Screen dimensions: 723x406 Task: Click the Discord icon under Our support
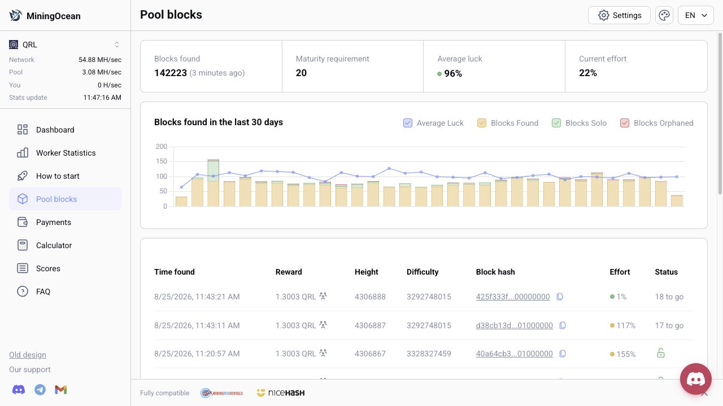(x=19, y=390)
